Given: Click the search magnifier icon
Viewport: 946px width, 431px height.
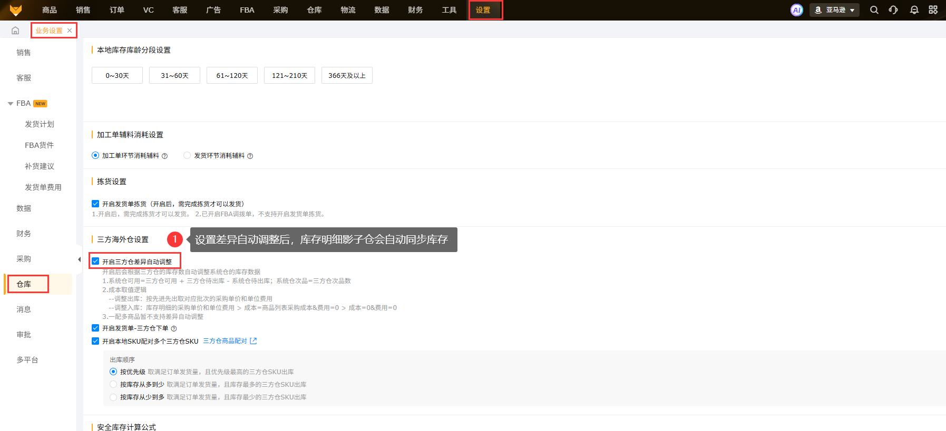Looking at the screenshot, I should tap(874, 10).
